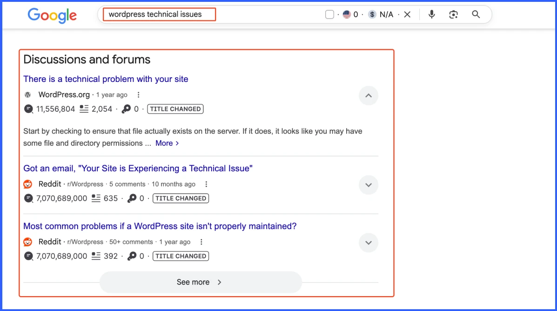Viewport: 557px width, 311px height.
Task: Click Reddit icon for the '5 comments' result
Action: point(28,184)
